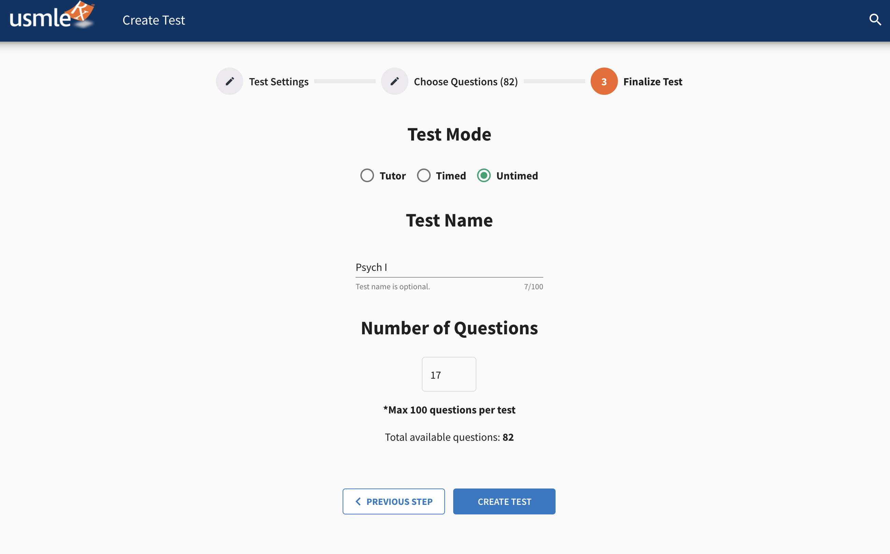Click the Test Settings pencil icon
The width and height of the screenshot is (890, 554).
(x=229, y=81)
